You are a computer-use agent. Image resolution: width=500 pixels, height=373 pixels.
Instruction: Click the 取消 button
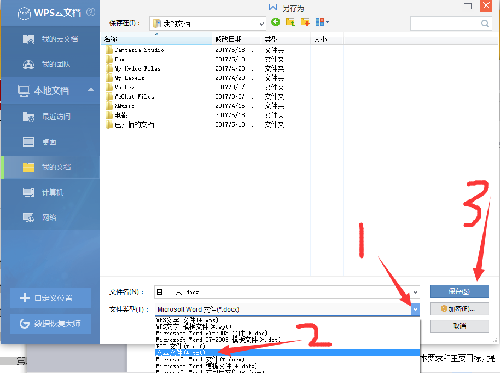click(x=459, y=326)
